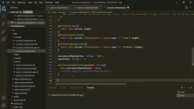194x109 pixels.
Task: Open the File menu
Action: (8, 2)
